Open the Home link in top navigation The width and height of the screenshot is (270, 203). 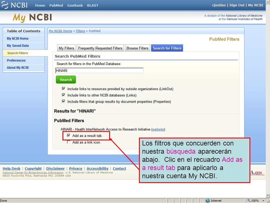(40, 5)
